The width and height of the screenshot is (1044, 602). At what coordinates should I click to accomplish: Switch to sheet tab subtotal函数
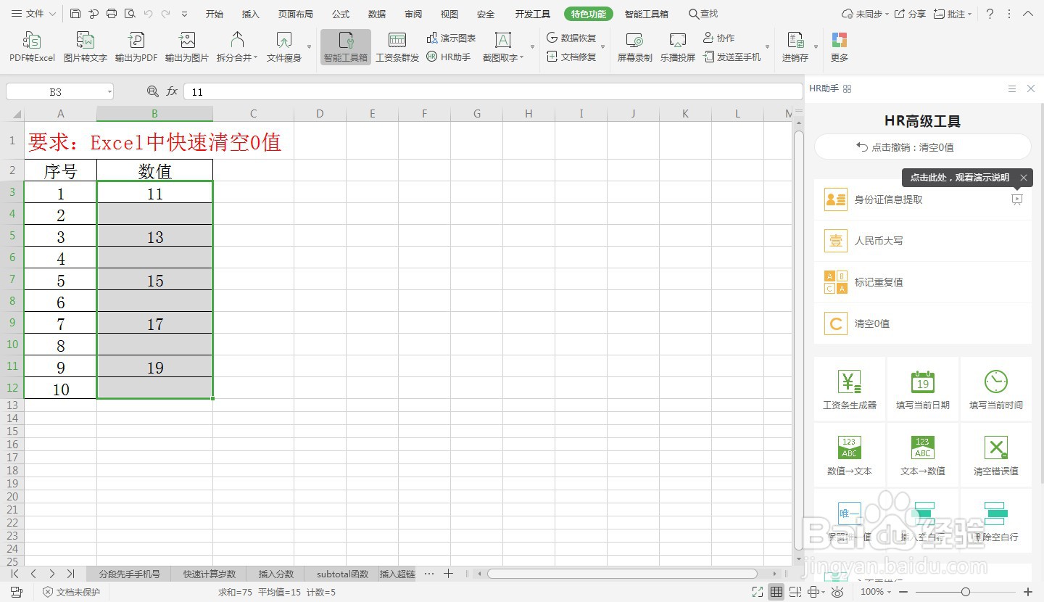342,574
